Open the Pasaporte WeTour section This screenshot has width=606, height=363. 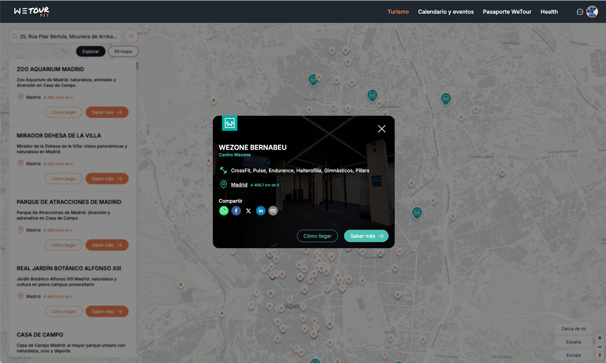pyautogui.click(x=507, y=12)
